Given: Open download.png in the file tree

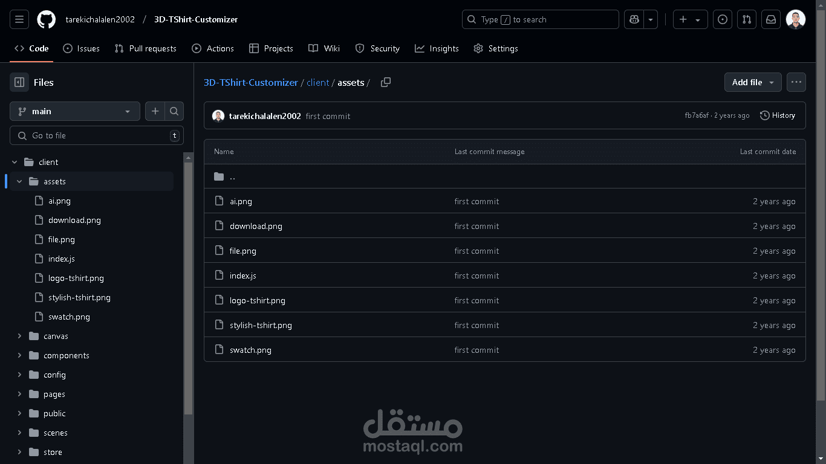Looking at the screenshot, I should click(x=74, y=220).
